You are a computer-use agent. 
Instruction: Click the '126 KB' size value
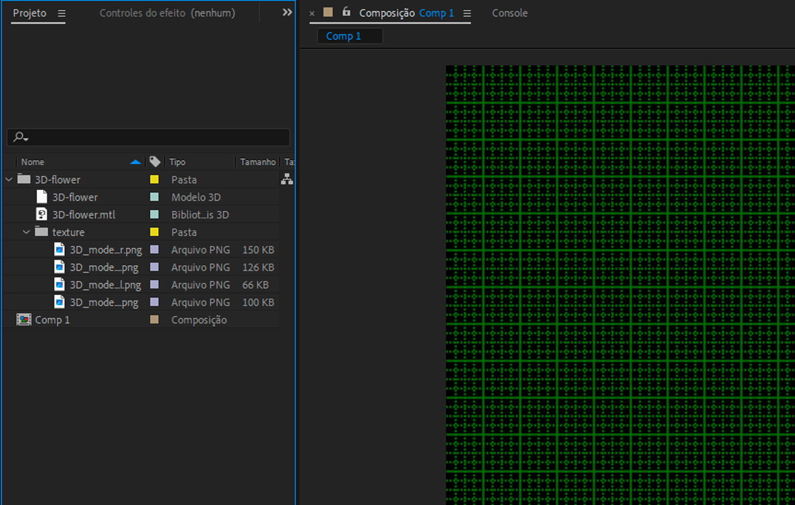coord(258,267)
